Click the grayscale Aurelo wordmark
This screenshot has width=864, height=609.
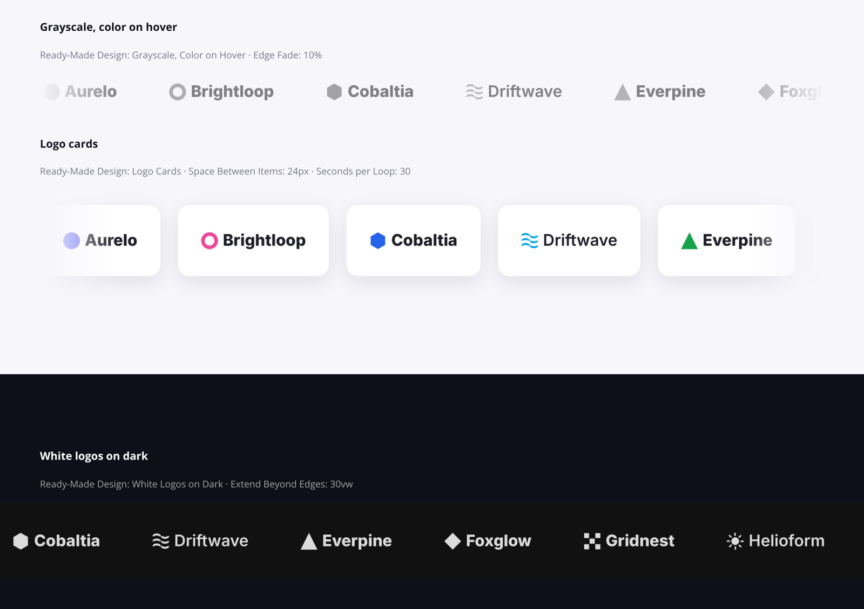tap(91, 92)
